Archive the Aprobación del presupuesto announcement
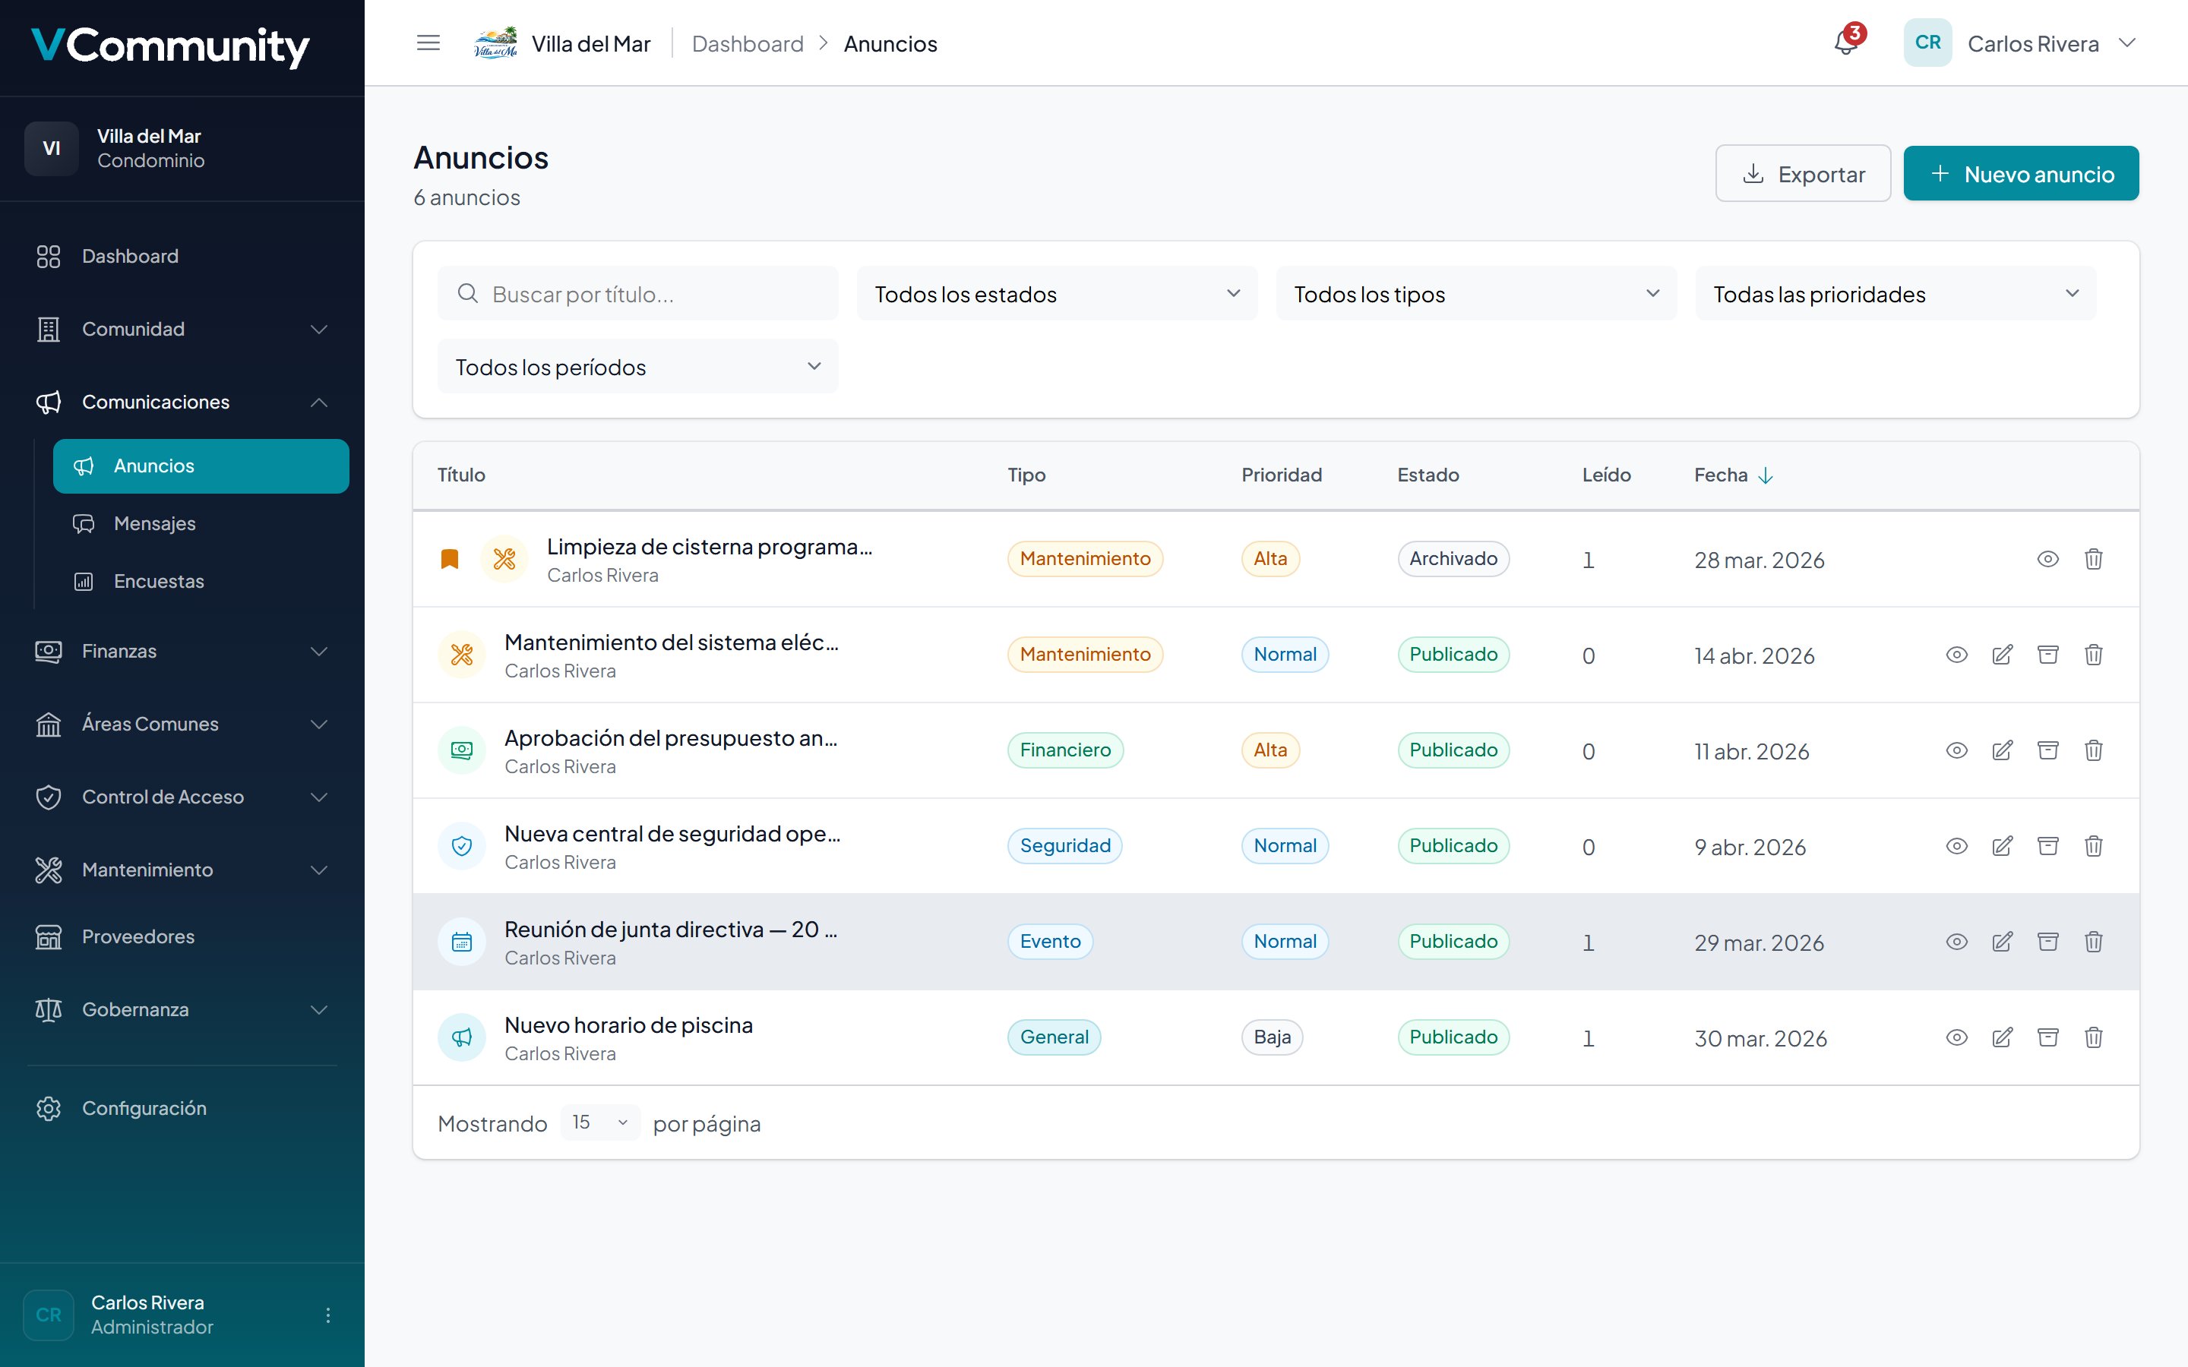 coord(2047,750)
